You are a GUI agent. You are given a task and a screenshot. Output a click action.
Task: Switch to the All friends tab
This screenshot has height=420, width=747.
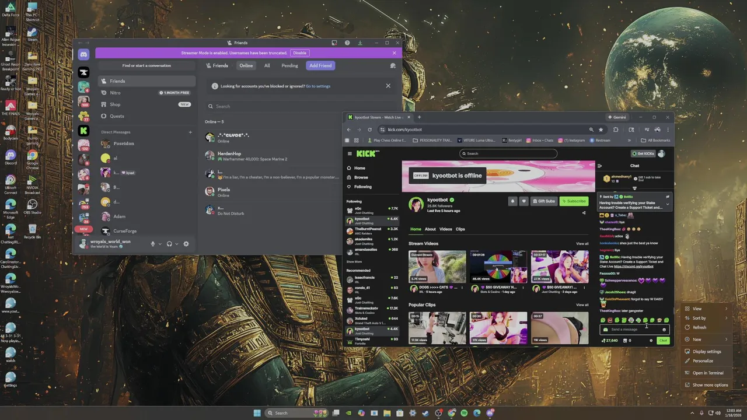(x=267, y=66)
